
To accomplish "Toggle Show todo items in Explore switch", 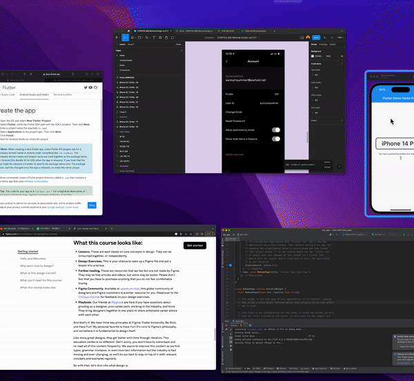I will tap(276, 139).
